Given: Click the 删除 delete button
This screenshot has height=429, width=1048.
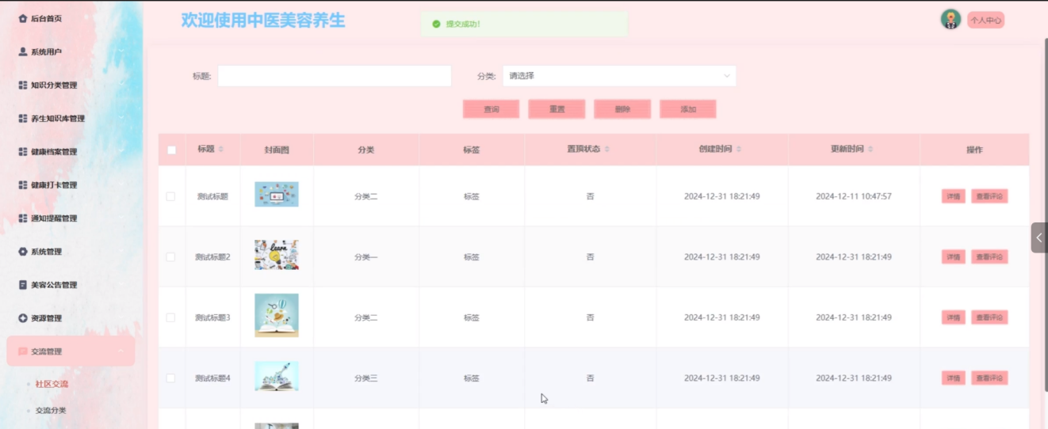Looking at the screenshot, I should pyautogui.click(x=622, y=109).
